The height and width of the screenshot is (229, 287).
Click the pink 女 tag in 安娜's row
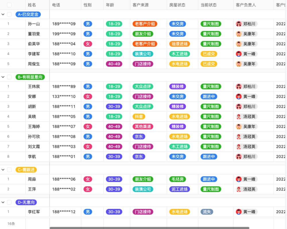(x=88, y=96)
